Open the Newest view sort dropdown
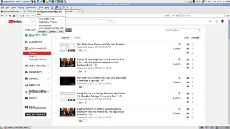Screen dimensions: 230x129 196,38
